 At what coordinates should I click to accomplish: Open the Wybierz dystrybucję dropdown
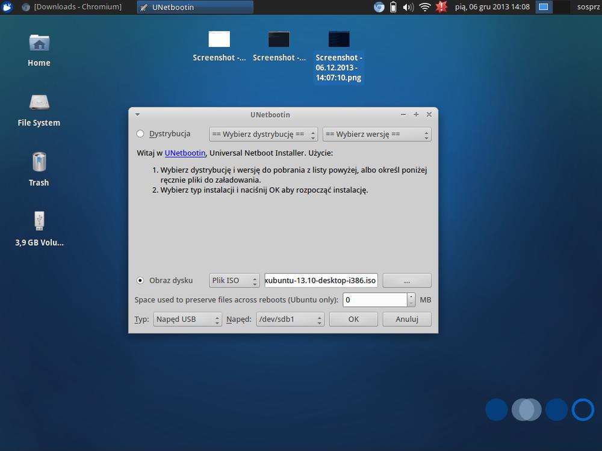[264, 134]
